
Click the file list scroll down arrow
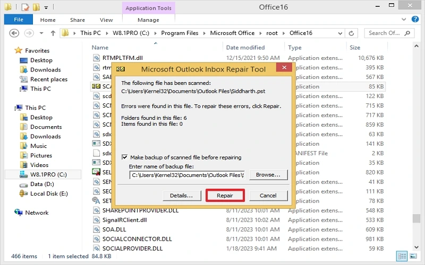click(416, 247)
